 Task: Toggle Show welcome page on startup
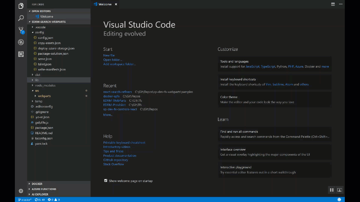[x=105, y=181]
